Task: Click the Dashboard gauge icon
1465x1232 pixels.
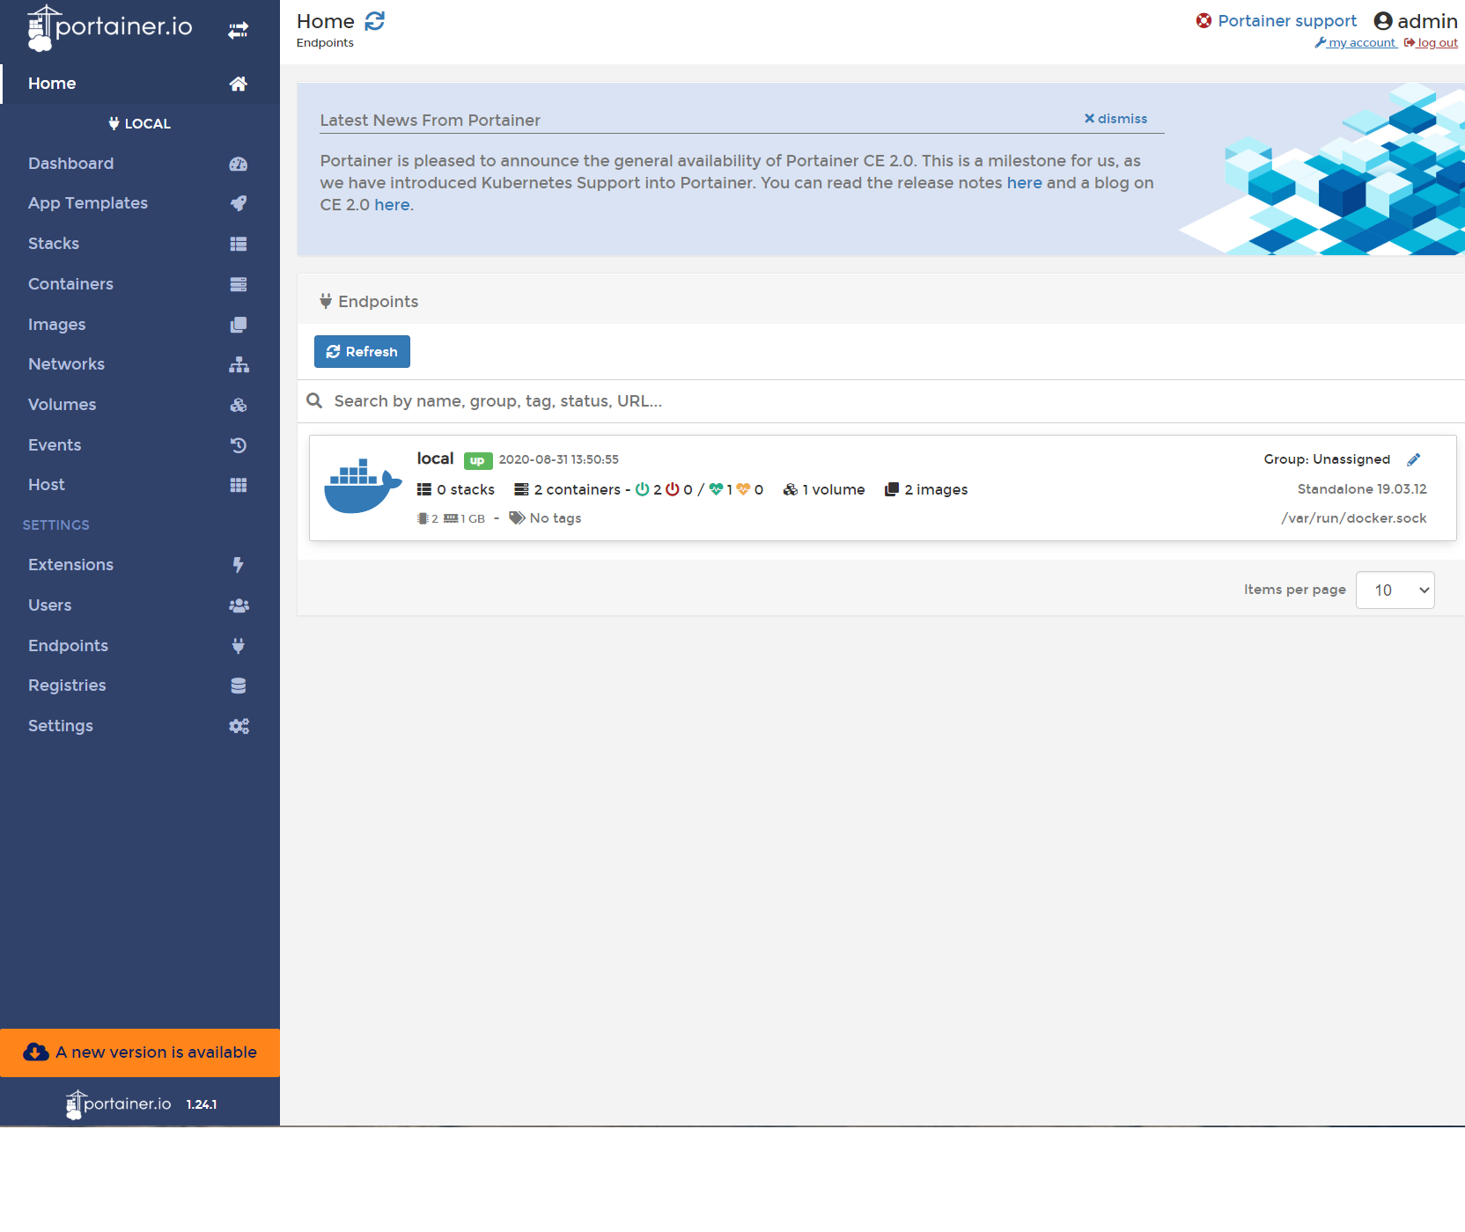Action: point(238,164)
